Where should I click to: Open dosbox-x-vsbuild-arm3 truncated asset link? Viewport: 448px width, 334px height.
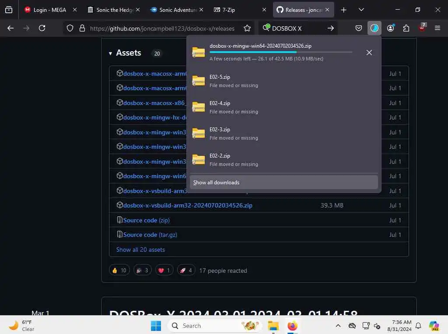pos(155,191)
